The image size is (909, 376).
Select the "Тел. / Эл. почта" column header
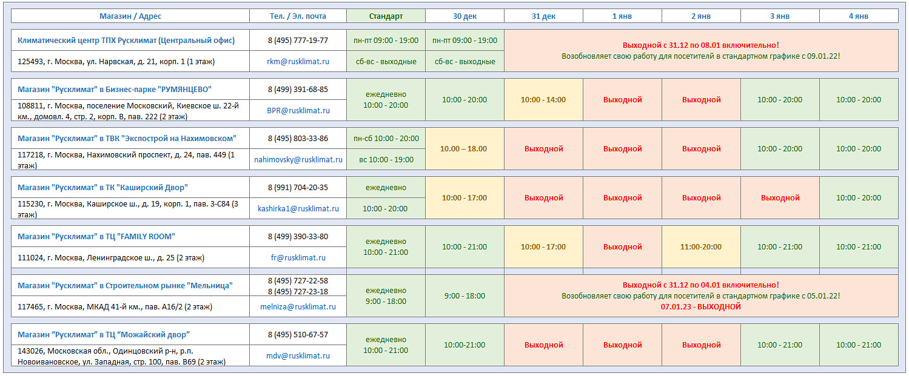pos(298,16)
